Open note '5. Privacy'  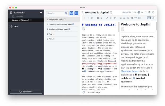click(x=62, y=39)
